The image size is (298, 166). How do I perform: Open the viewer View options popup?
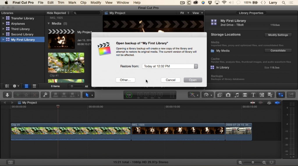(198, 13)
